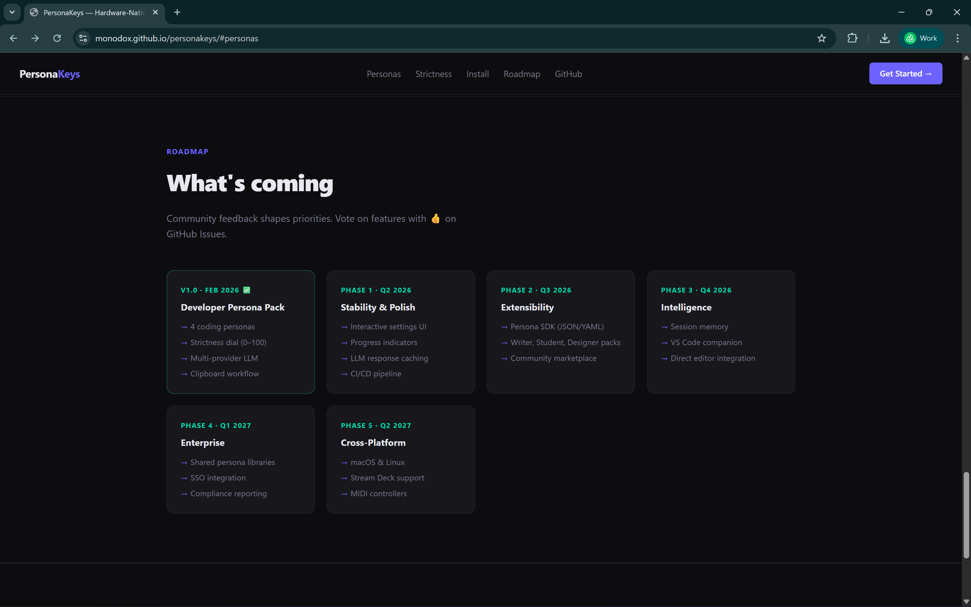
Task: Close the PersonaKeys browser tab
Action: pyautogui.click(x=155, y=12)
